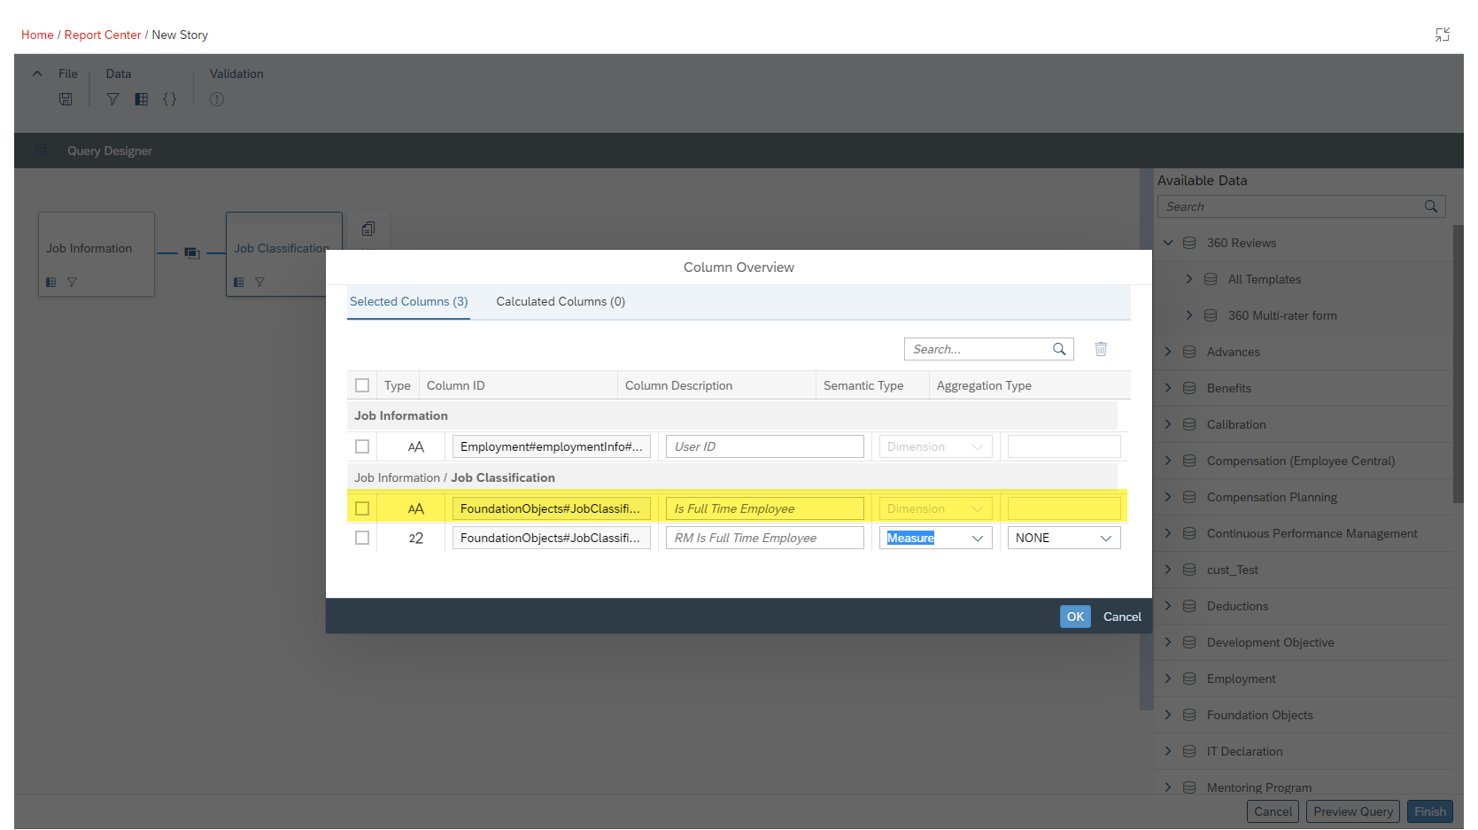This screenshot has width=1478, height=830.
Task: Toggle the select-all checkbox in table header
Action: 362,385
